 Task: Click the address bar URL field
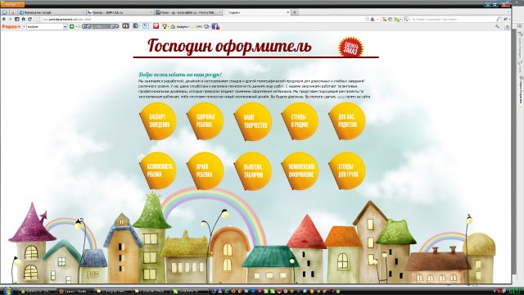(x=201, y=20)
